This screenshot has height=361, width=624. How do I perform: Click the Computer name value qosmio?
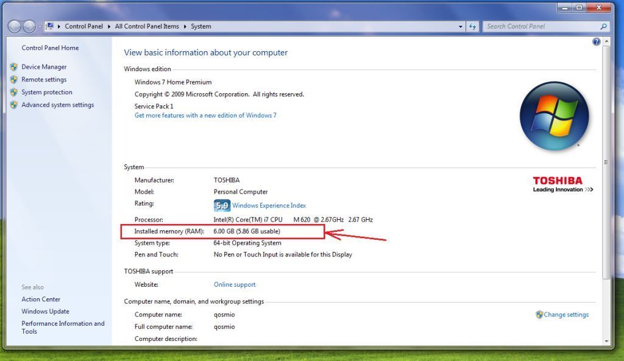[224, 315]
